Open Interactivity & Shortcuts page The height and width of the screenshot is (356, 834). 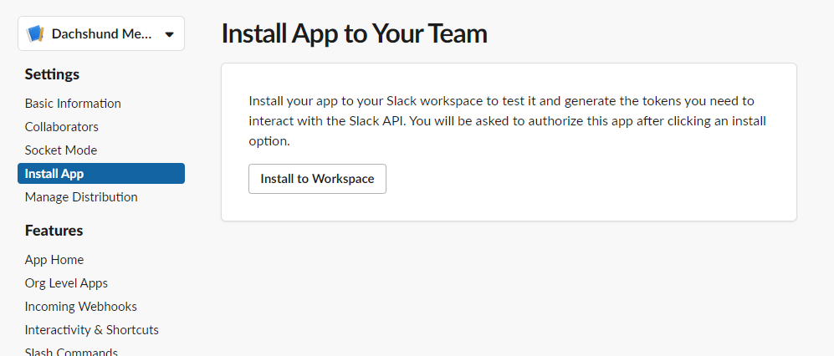[92, 330]
